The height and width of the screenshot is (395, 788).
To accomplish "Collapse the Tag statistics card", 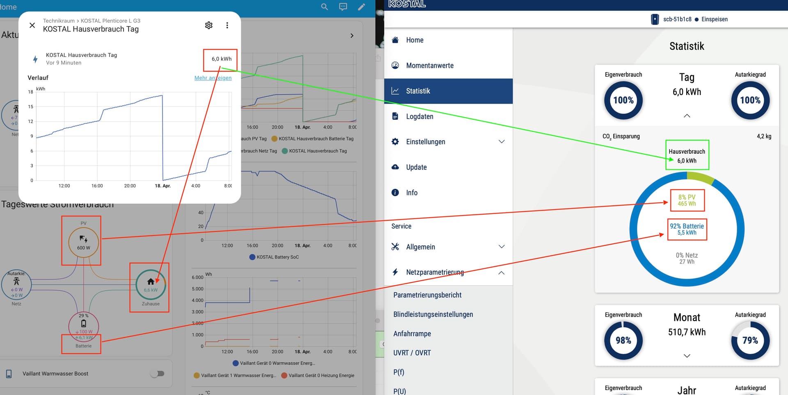I will click(x=687, y=116).
